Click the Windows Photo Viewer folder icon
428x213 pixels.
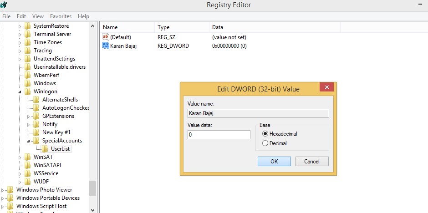10,190
